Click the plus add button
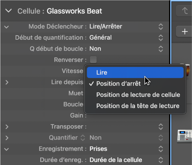This screenshot has height=165, width=192. pos(185,31)
